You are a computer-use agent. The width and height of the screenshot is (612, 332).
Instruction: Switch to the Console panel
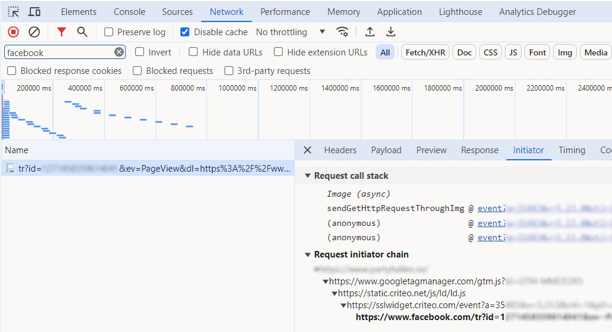[x=130, y=12]
